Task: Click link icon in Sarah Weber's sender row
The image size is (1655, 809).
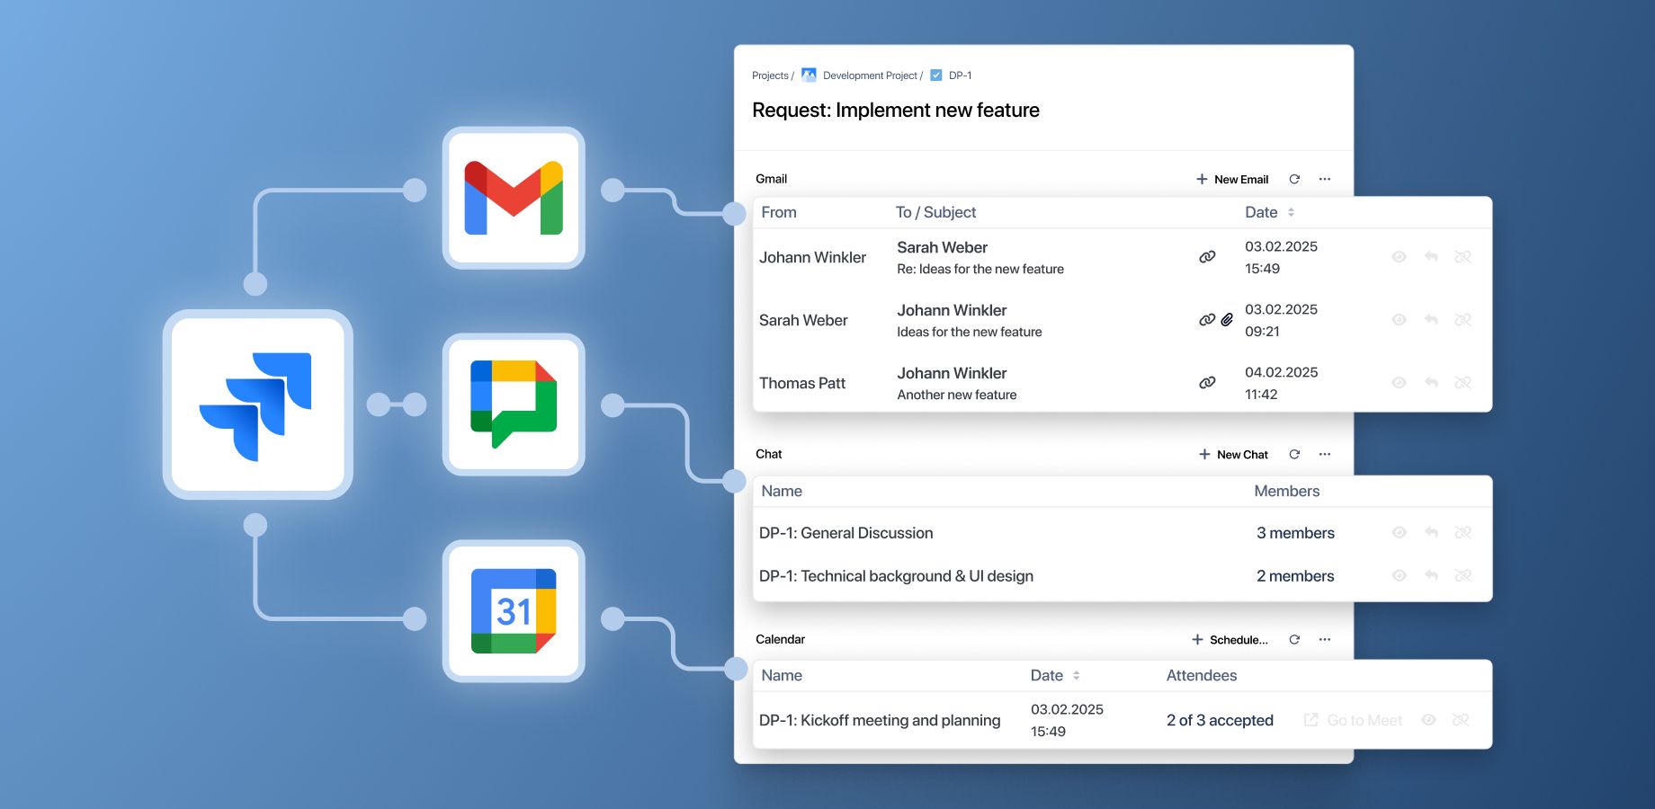Action: [1207, 320]
